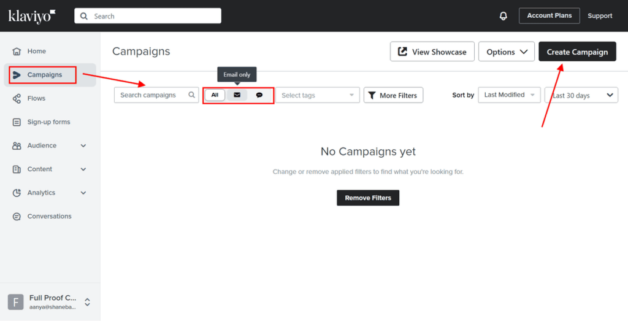Click the aanya@shaneba... email text
628x321 pixels.
tap(53, 306)
